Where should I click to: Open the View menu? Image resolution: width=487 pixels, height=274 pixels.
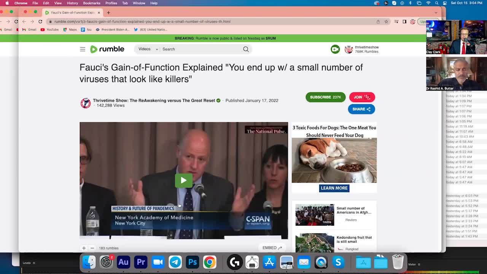pyautogui.click(x=58, y=3)
